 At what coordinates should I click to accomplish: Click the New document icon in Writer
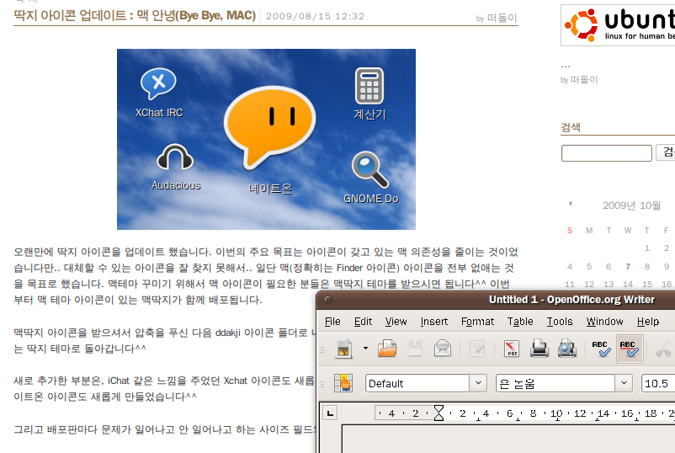[x=344, y=349]
